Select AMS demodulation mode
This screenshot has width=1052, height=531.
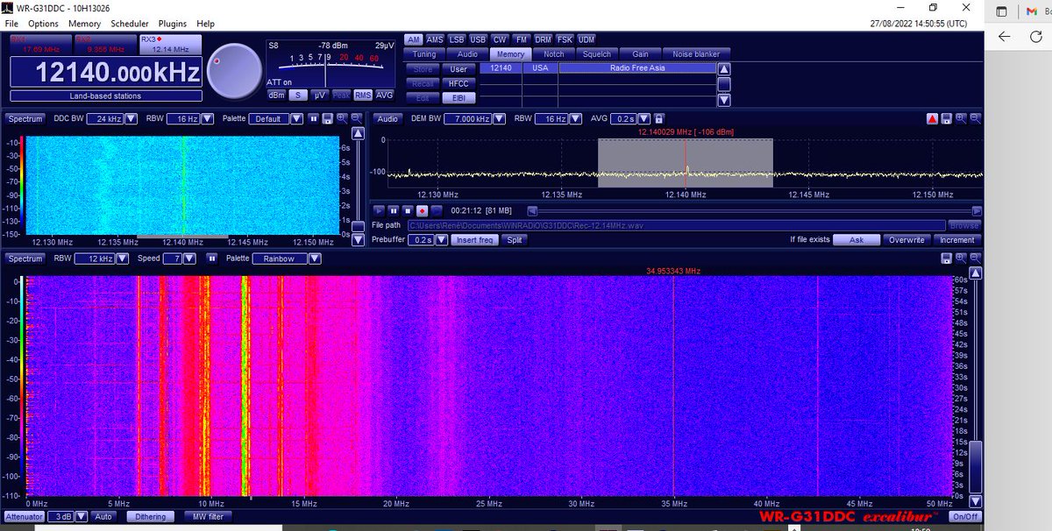point(436,39)
